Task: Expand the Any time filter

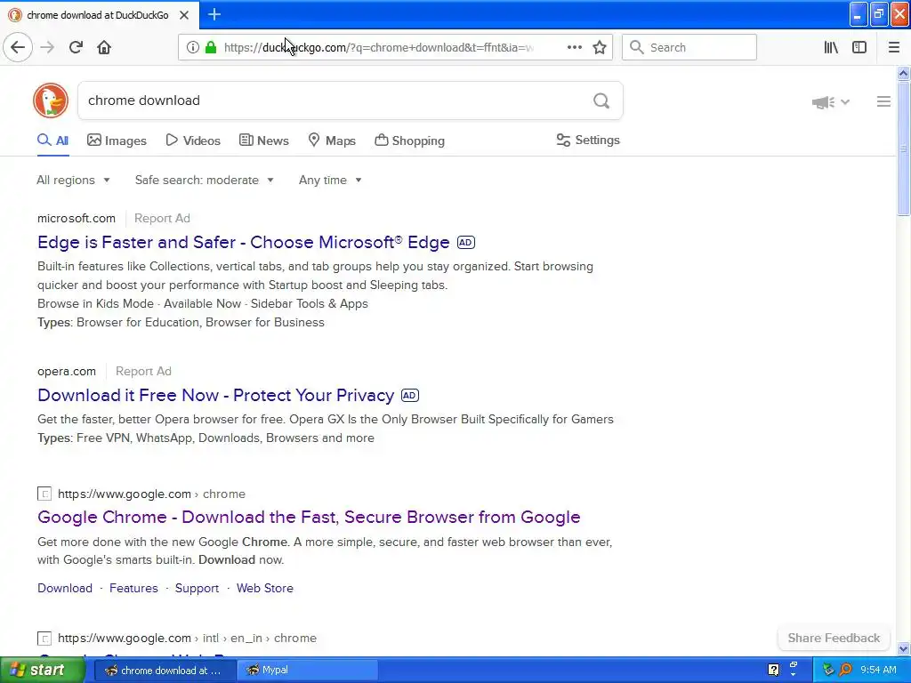Action: click(x=330, y=180)
